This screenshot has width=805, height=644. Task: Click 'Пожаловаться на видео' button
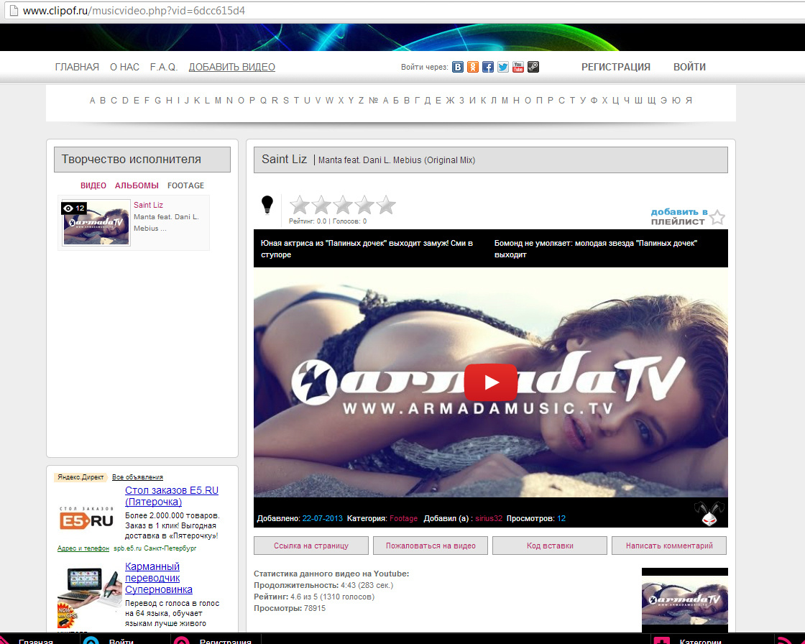coord(431,546)
